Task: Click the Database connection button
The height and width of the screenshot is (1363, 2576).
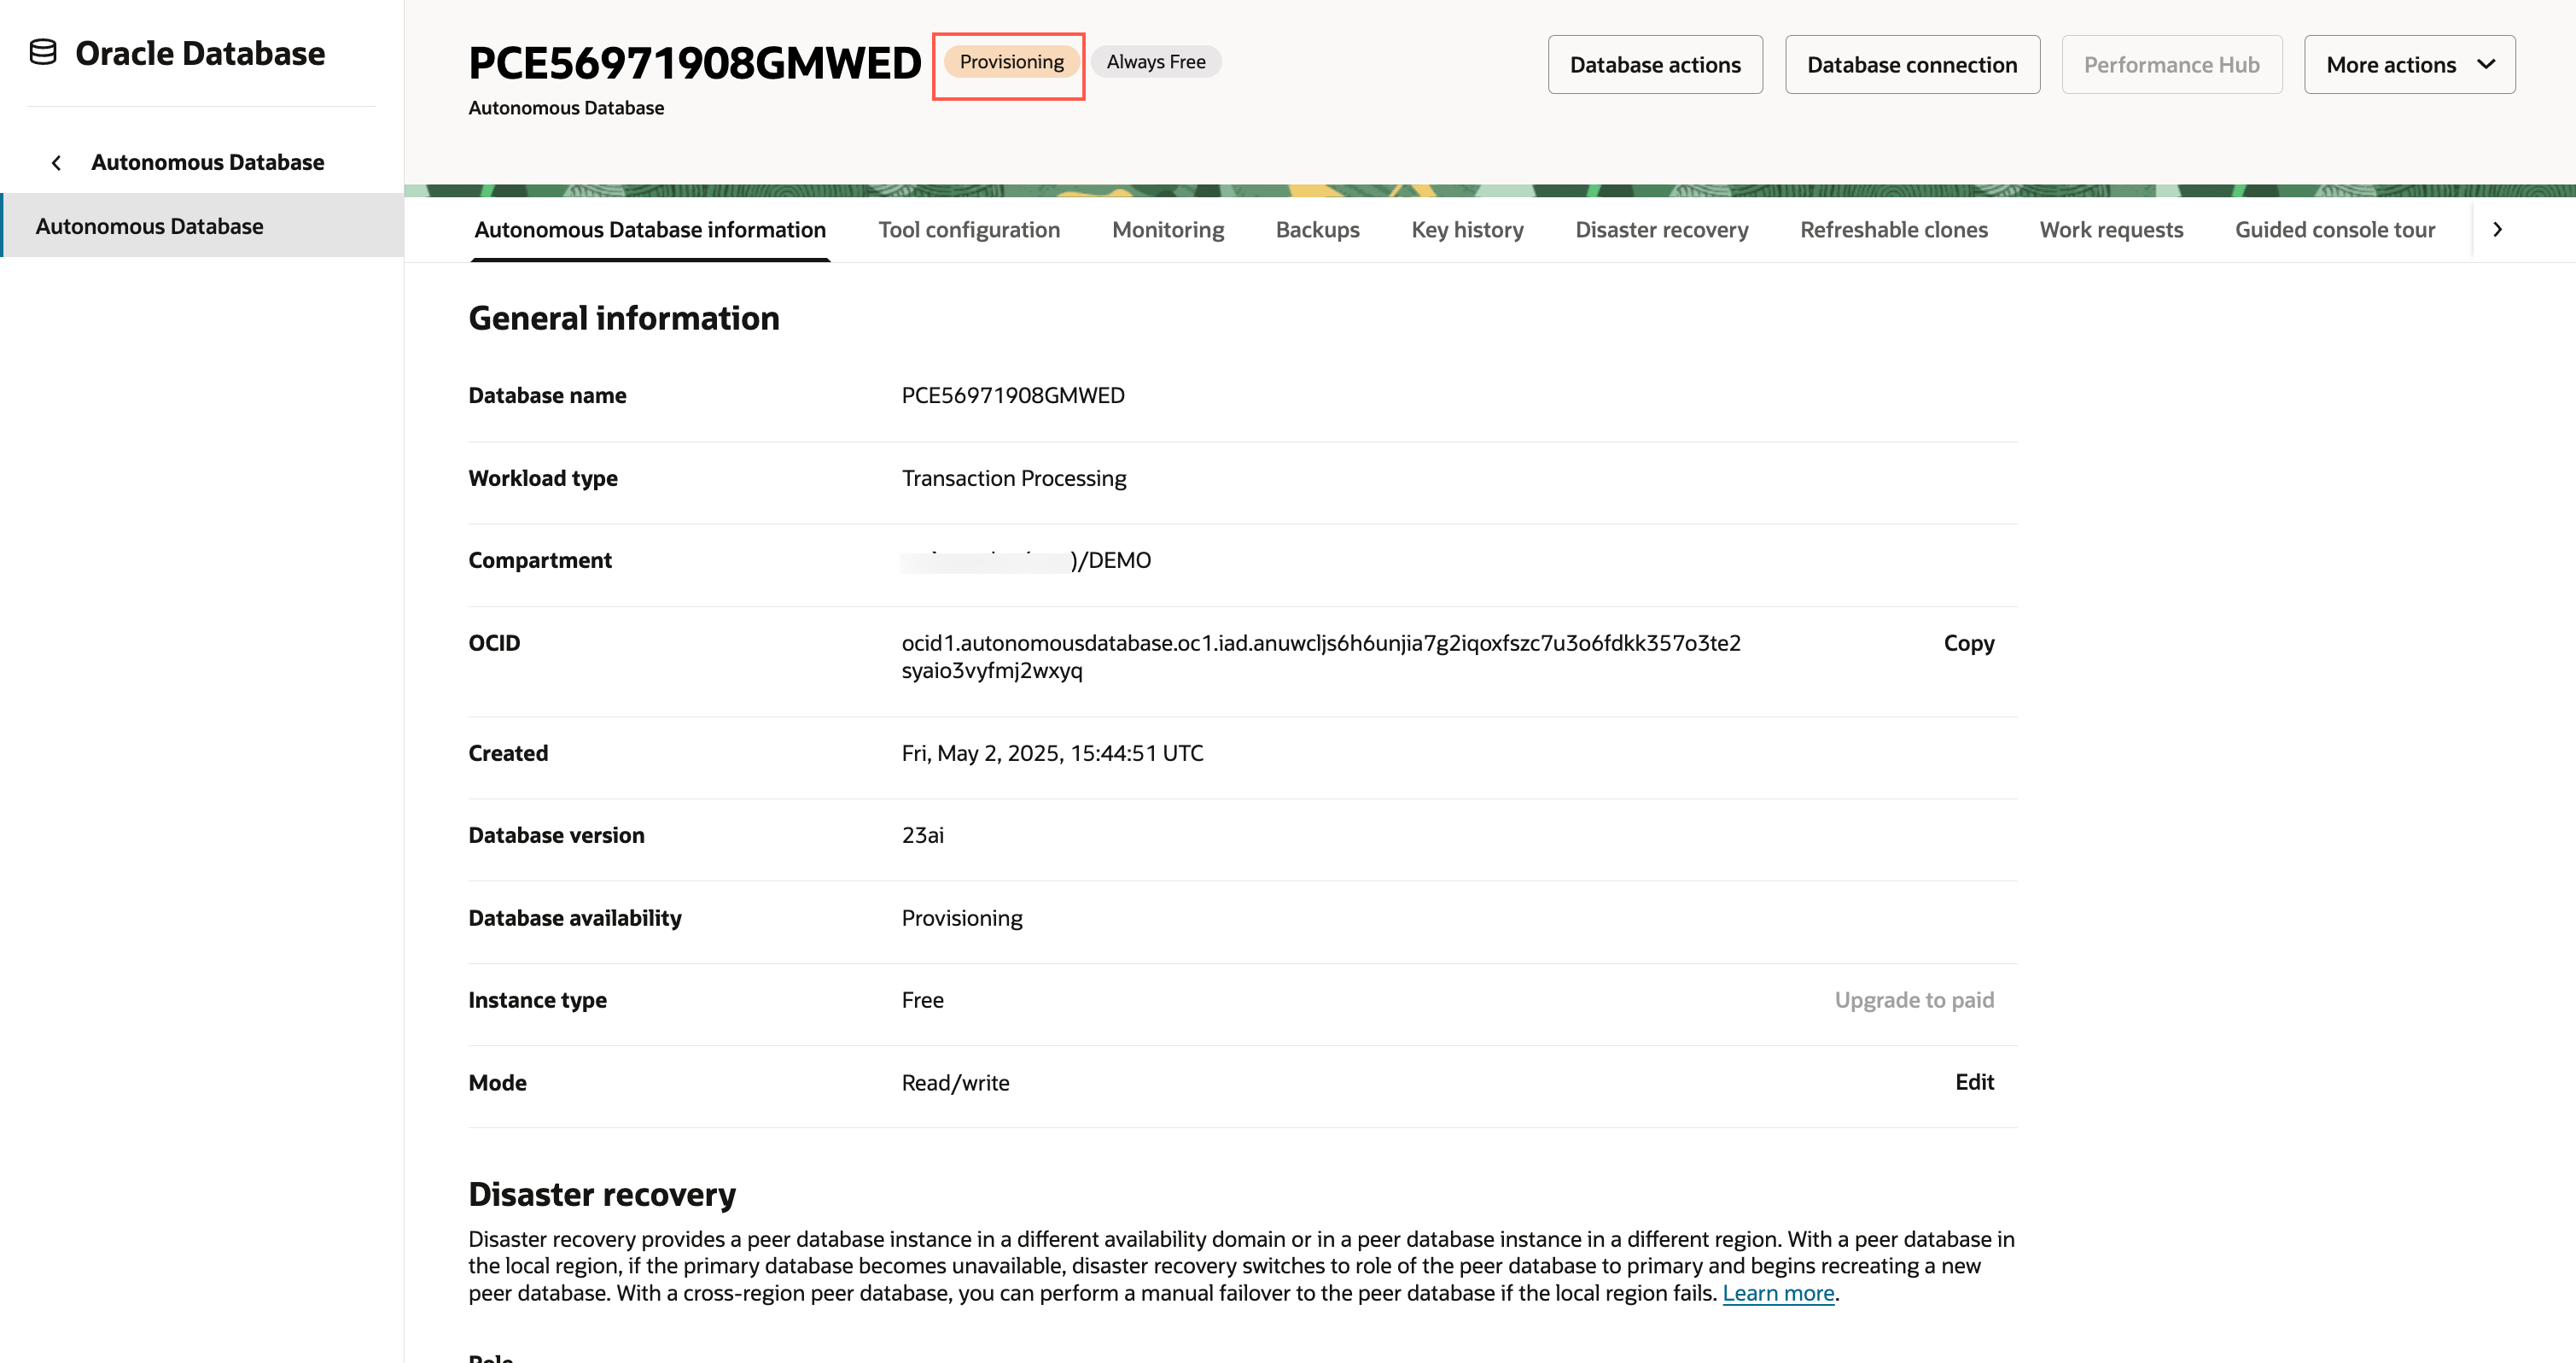Action: pos(1911,65)
